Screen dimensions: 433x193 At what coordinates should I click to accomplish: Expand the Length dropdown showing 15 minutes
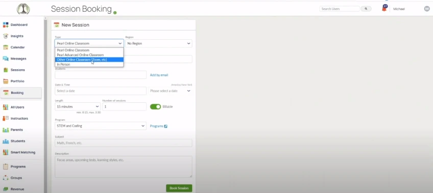(78, 106)
